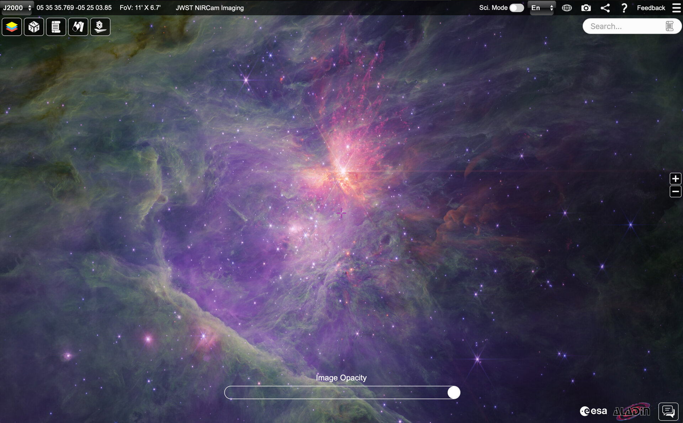Click the globe projection icon
Viewport: 683px width, 423px height.
[x=567, y=8]
